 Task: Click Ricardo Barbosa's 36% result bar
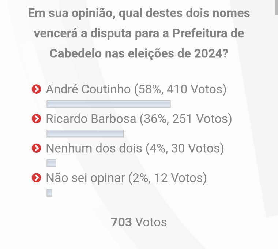coord(85,133)
